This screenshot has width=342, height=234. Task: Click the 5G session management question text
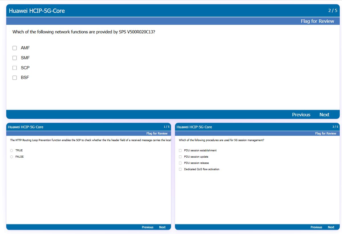tap(221, 140)
